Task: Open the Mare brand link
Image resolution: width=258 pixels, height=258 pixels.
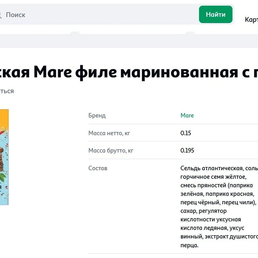Action: pos(187,115)
